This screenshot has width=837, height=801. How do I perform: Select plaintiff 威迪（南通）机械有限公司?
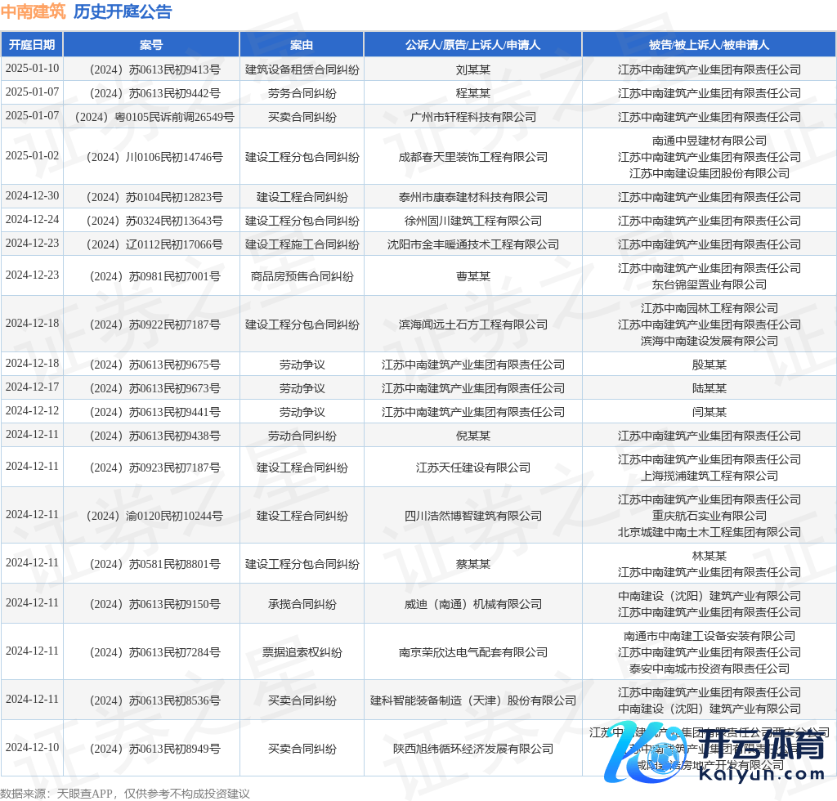pyautogui.click(x=472, y=604)
